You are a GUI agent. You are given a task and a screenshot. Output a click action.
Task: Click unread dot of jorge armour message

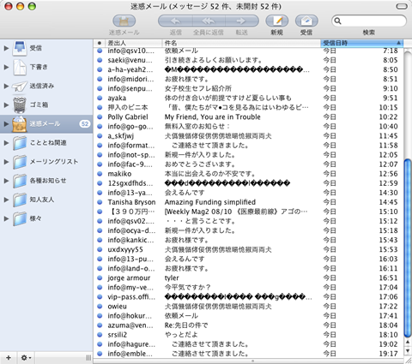coord(100,277)
